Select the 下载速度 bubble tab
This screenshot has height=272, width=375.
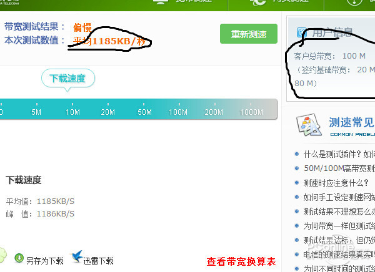(x=68, y=79)
